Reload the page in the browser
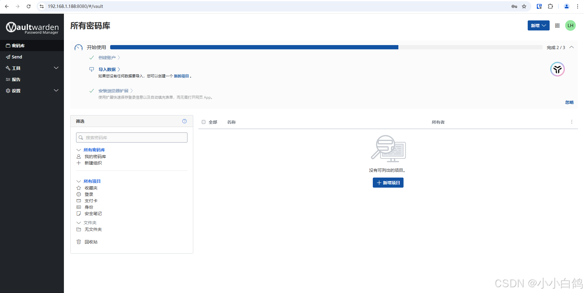The image size is (584, 293). tap(29, 6)
